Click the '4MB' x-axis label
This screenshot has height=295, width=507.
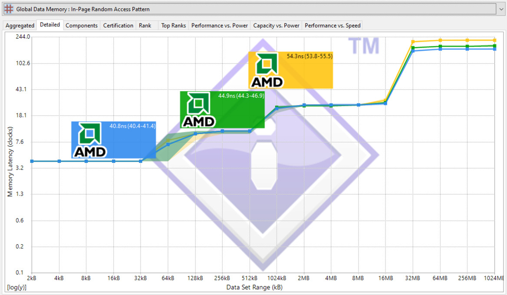tap(331, 278)
